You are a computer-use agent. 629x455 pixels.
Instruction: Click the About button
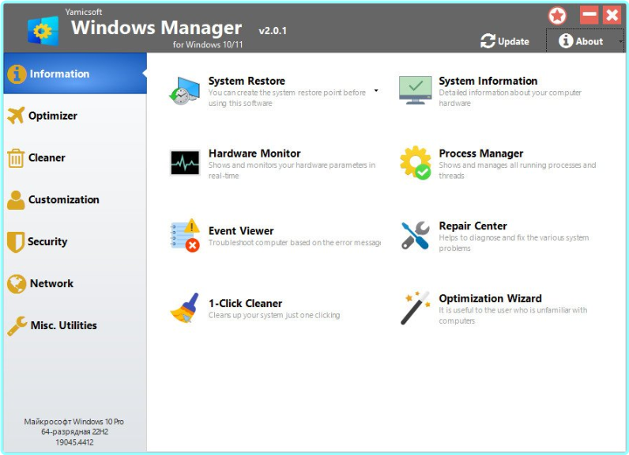pyautogui.click(x=581, y=41)
